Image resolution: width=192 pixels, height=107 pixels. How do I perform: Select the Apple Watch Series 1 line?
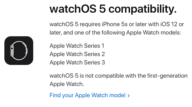(77, 46)
